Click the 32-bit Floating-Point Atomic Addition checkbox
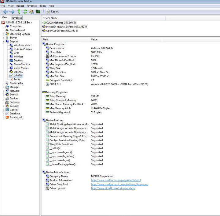The height and width of the screenshot is (216, 220). tap(47, 124)
